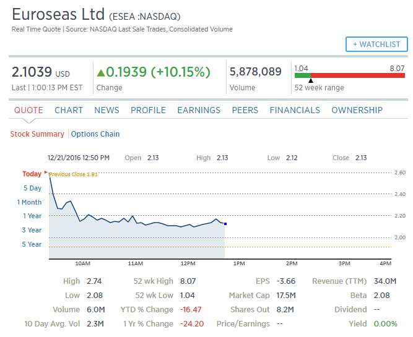Click the Market Cap value 17.5M
This screenshot has height=337, width=413.
286,296
